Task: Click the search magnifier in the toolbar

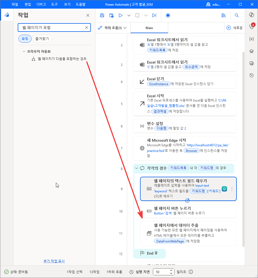Action: click(x=237, y=15)
